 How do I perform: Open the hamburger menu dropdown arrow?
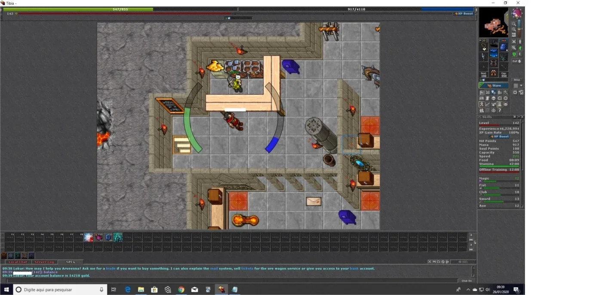521,85
